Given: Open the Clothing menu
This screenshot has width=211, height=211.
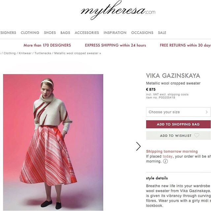Looking at the screenshot, I should pyautogui.click(x=30, y=33).
